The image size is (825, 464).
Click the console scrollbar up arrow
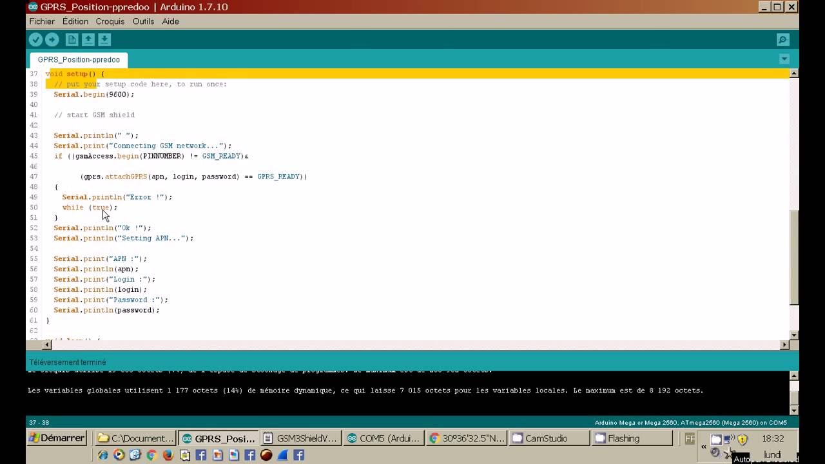pyautogui.click(x=794, y=376)
